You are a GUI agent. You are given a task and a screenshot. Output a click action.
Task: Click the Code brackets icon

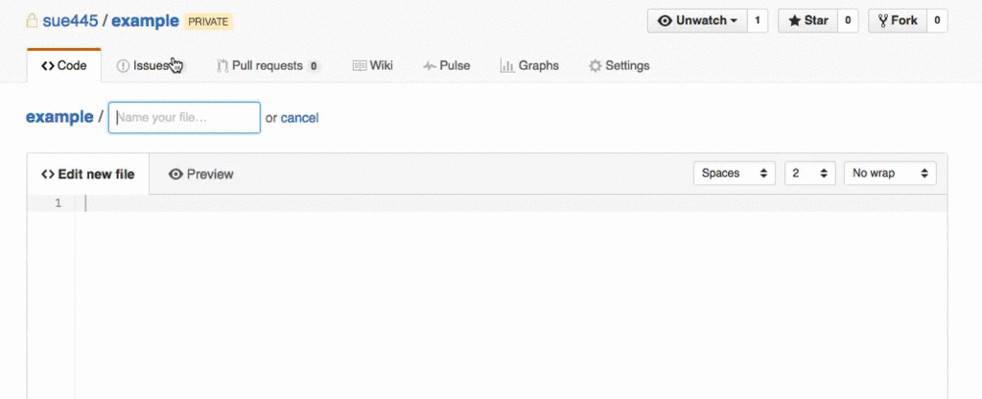(x=48, y=66)
